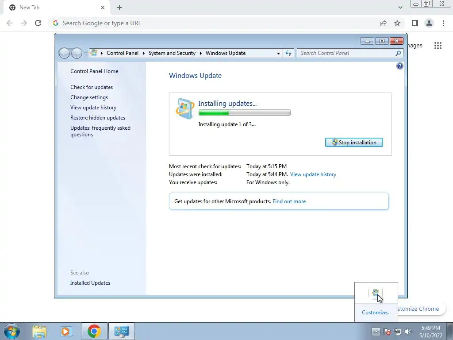Viewport: 453px width, 340px height.
Task: Click the Action Center flag tray icon
Action: coord(387,332)
